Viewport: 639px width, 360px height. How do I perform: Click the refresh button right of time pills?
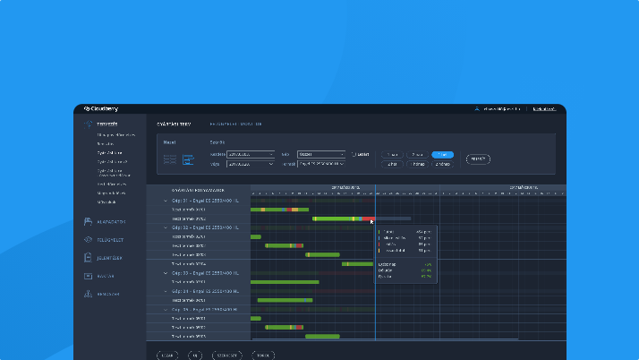(x=478, y=159)
